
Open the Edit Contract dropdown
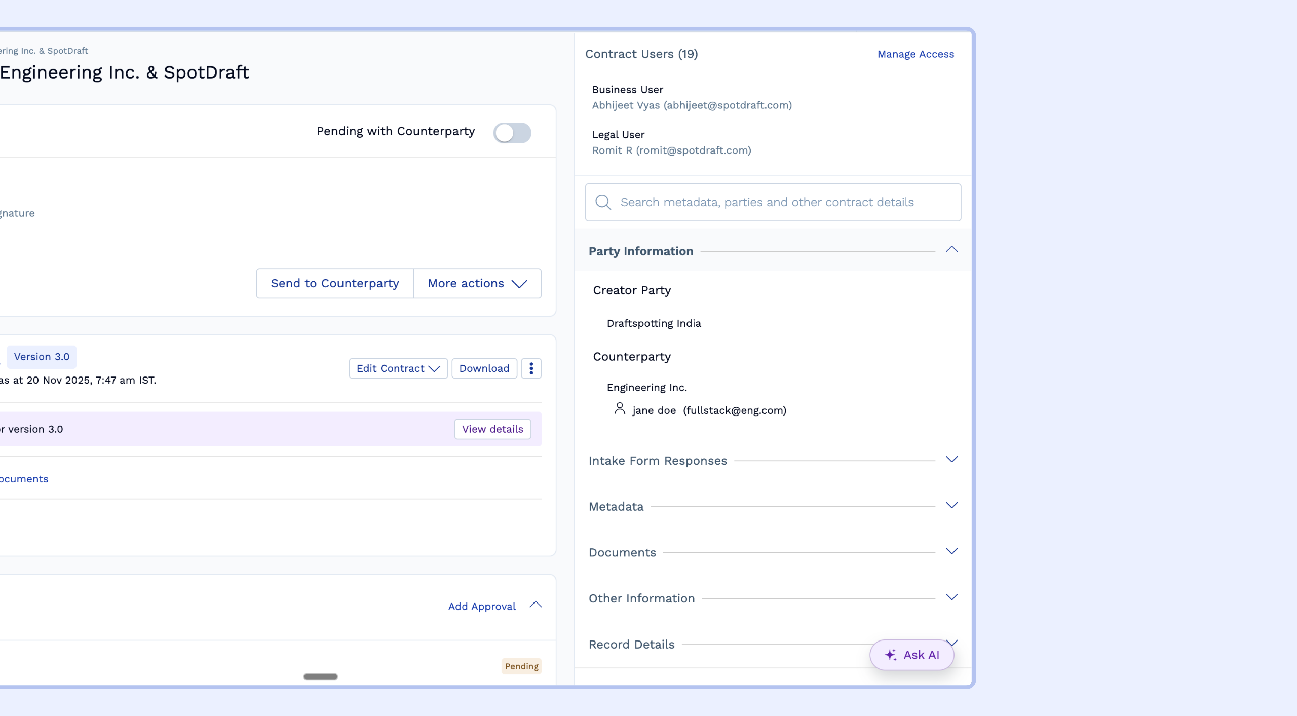tap(398, 368)
